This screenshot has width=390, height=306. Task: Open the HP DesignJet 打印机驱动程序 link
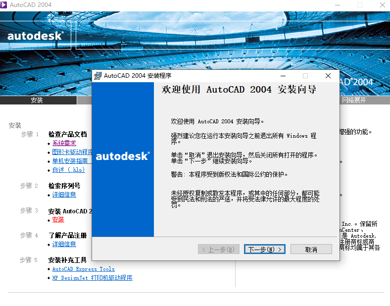coord(92,278)
